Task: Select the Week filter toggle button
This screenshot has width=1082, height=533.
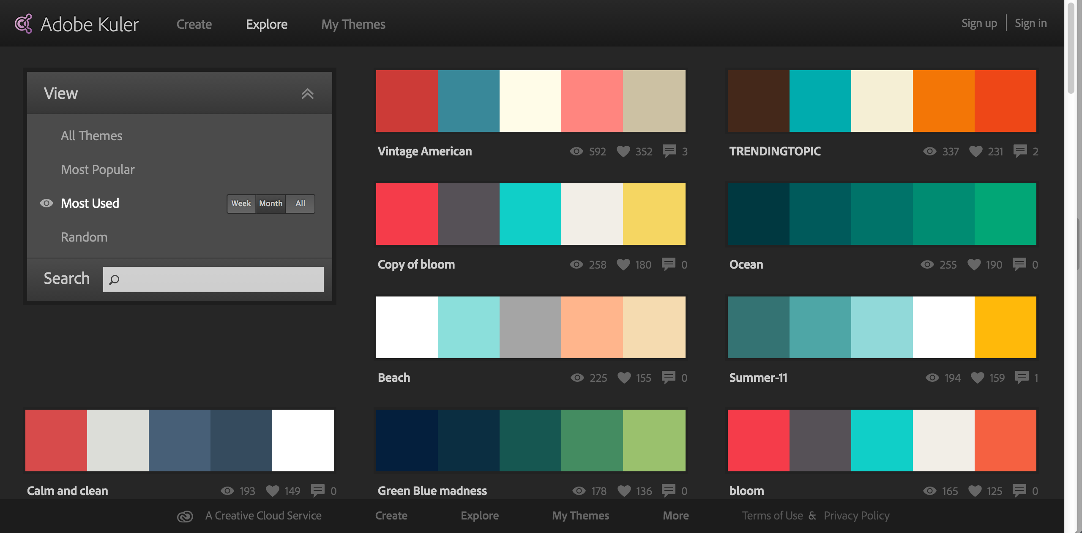Action: coord(241,203)
